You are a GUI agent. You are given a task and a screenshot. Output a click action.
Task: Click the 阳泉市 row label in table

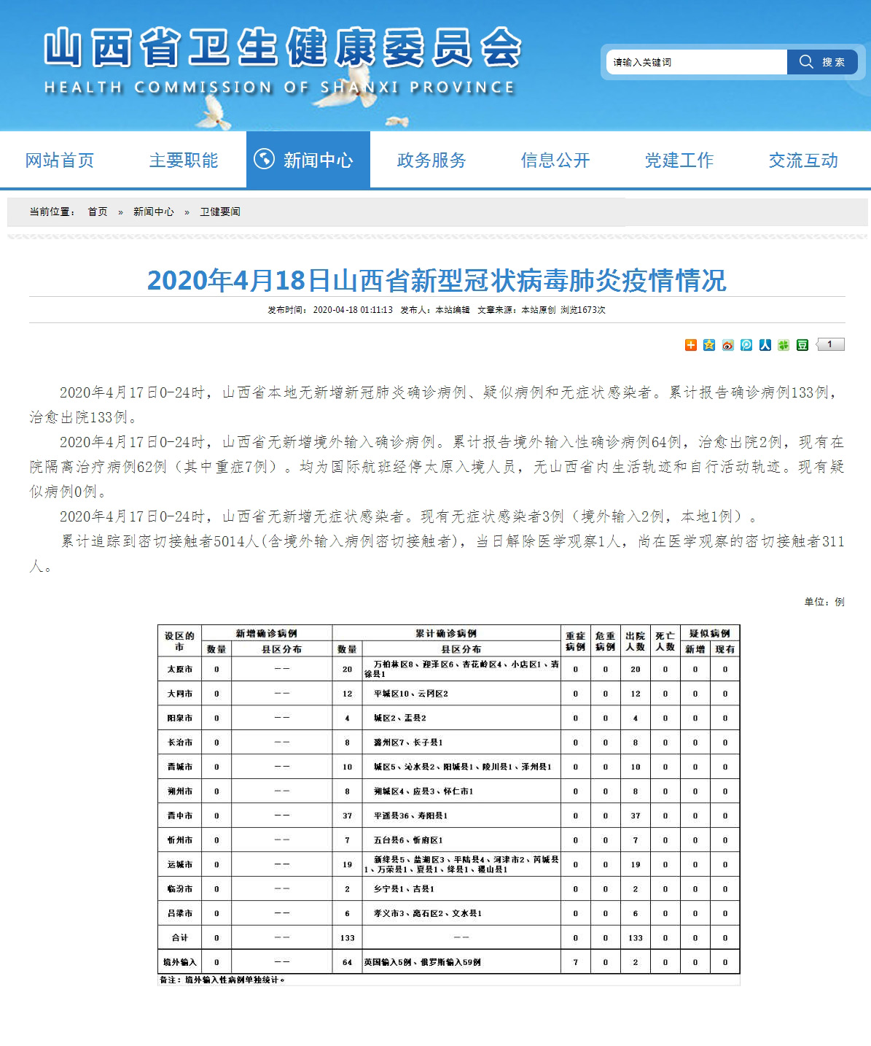[x=180, y=718]
